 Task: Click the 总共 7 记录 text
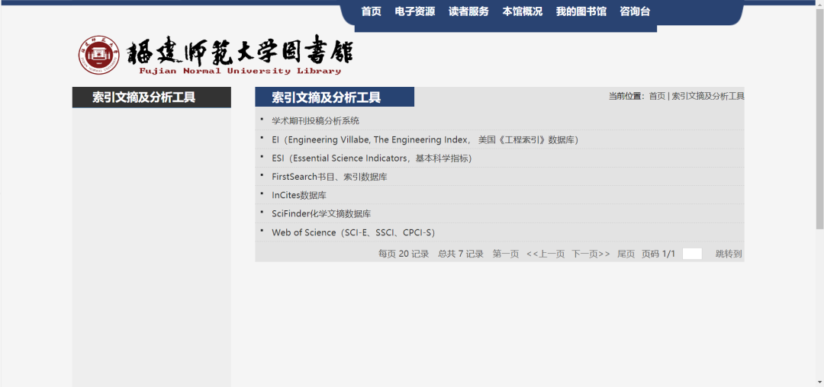tap(460, 254)
